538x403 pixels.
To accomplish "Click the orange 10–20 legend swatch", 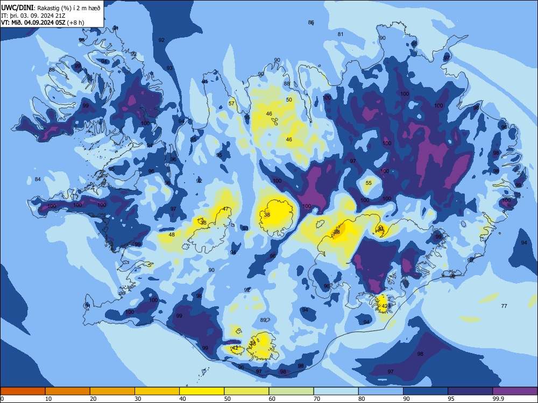I will (x=68, y=391).
